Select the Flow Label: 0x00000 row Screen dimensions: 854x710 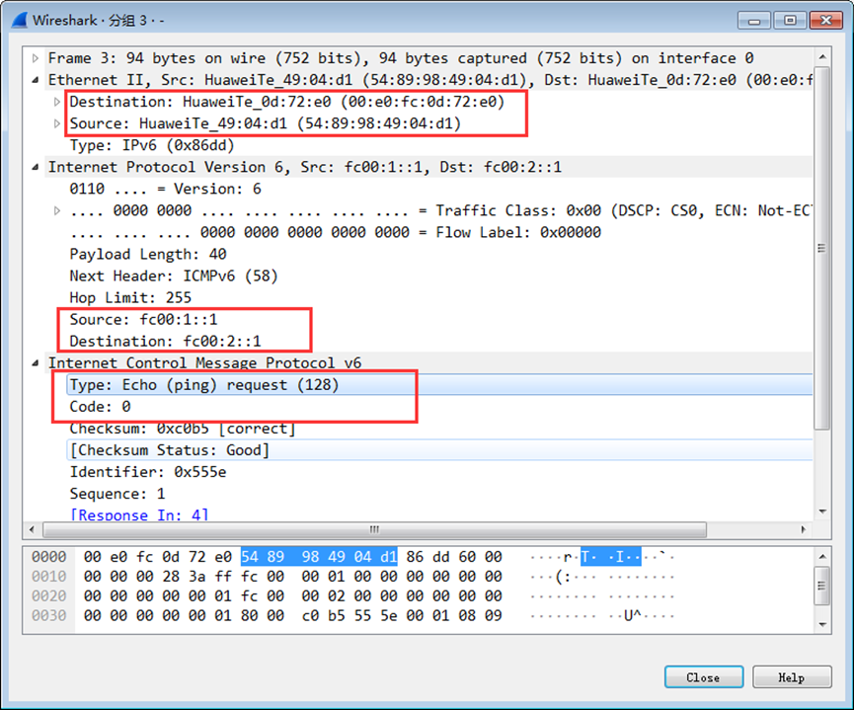335,233
